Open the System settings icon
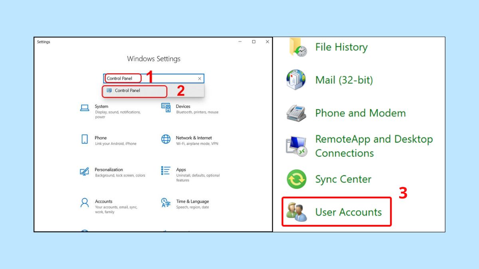Viewport: 479px width, 269px height. pyautogui.click(x=84, y=108)
